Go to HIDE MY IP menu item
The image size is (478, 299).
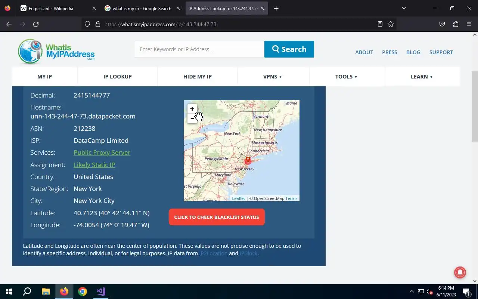click(198, 77)
